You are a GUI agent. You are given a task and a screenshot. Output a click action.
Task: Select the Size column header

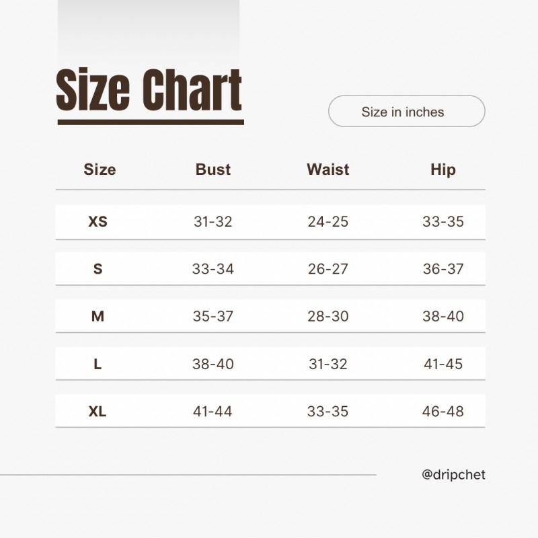click(100, 169)
